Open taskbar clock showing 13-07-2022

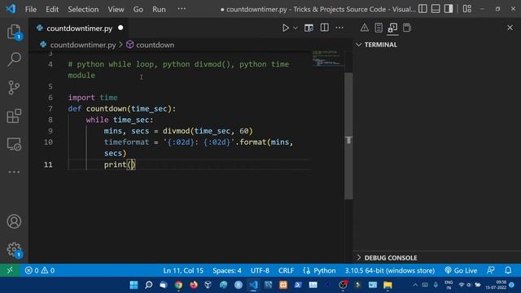[x=496, y=285]
